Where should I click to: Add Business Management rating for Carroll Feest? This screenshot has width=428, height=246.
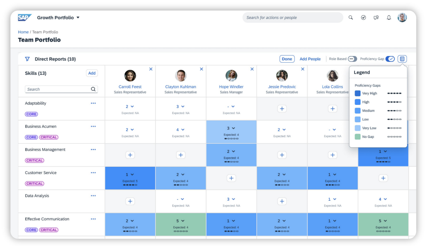click(130, 155)
